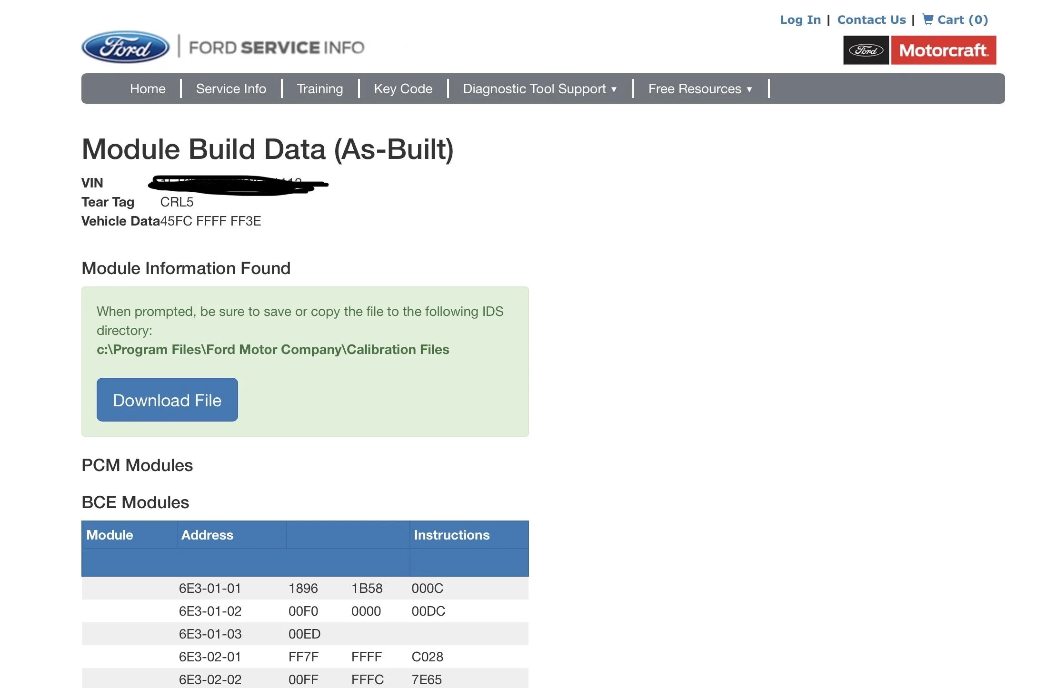This screenshot has height=688, width=1057.
Task: Open the Contact Us link
Action: click(871, 20)
